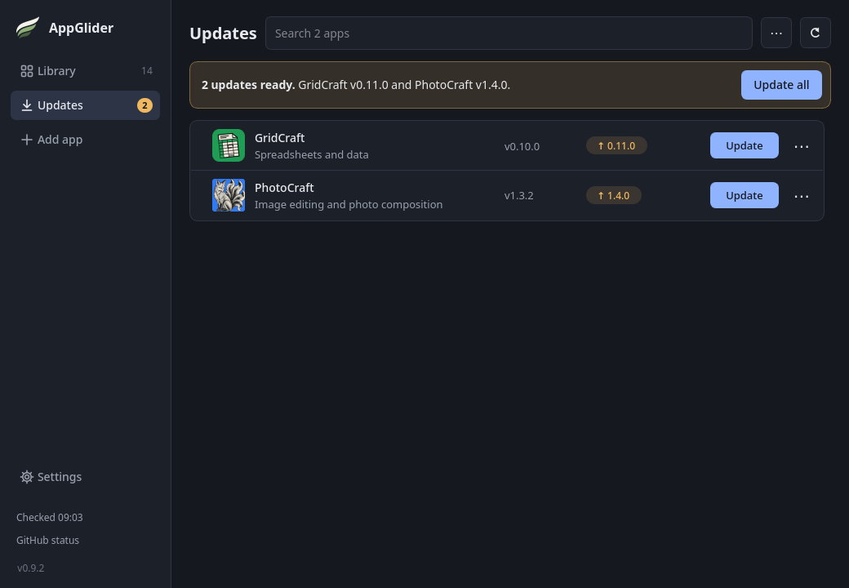
Task: Click GridCraft current version v0.10.0
Action: pyautogui.click(x=522, y=146)
